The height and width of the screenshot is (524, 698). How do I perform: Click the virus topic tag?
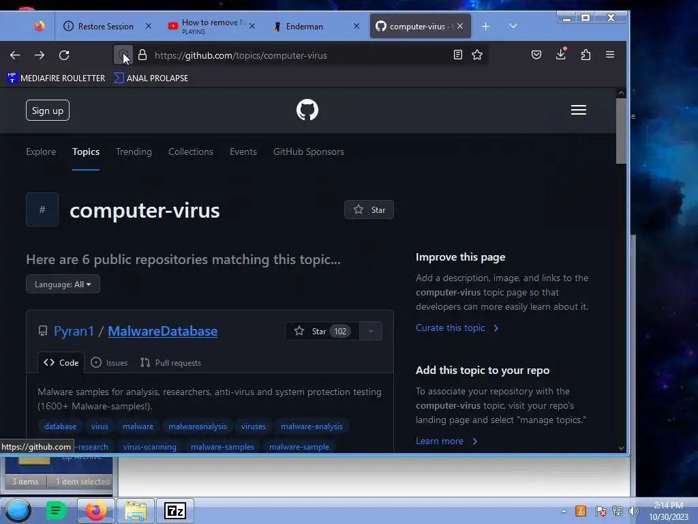pyautogui.click(x=100, y=426)
